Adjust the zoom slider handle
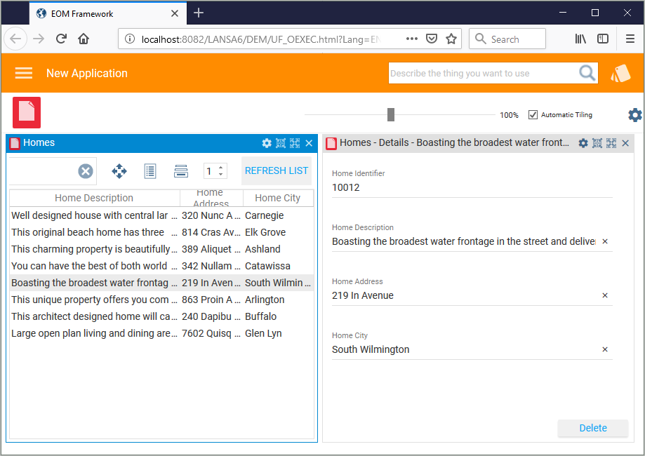The height and width of the screenshot is (456, 645). (391, 115)
